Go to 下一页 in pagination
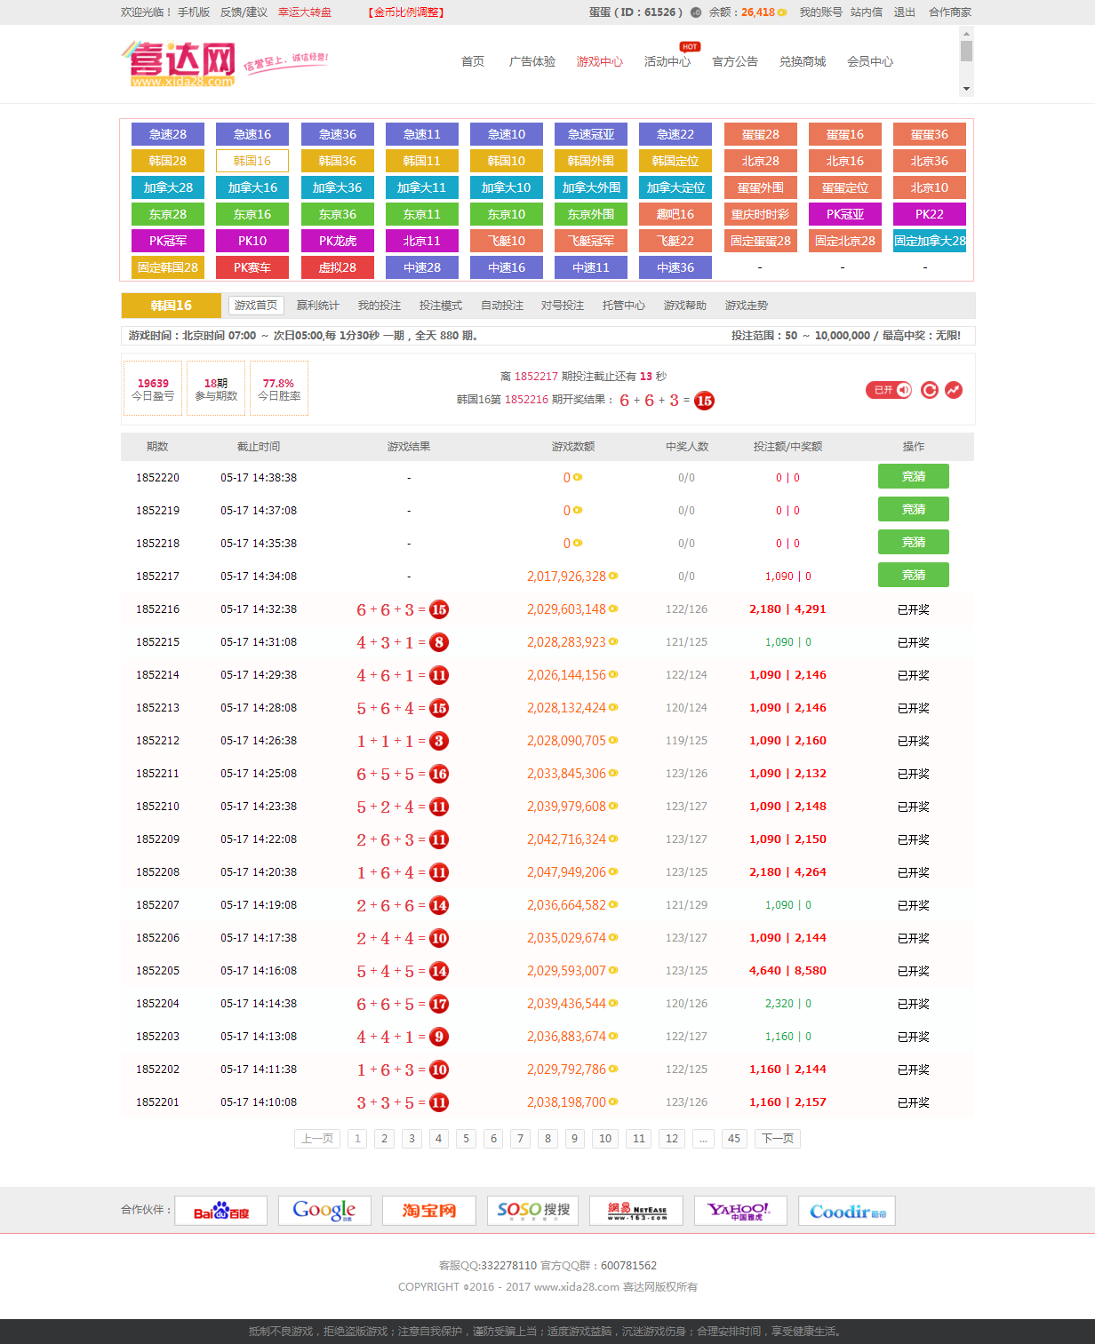1095x1344 pixels. [777, 1139]
